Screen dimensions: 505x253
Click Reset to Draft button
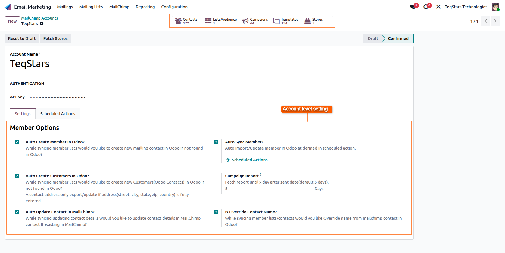(x=22, y=39)
